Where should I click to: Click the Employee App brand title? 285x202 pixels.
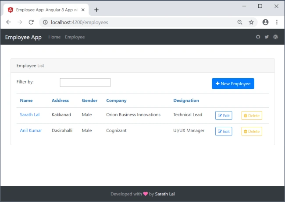[x=23, y=37]
